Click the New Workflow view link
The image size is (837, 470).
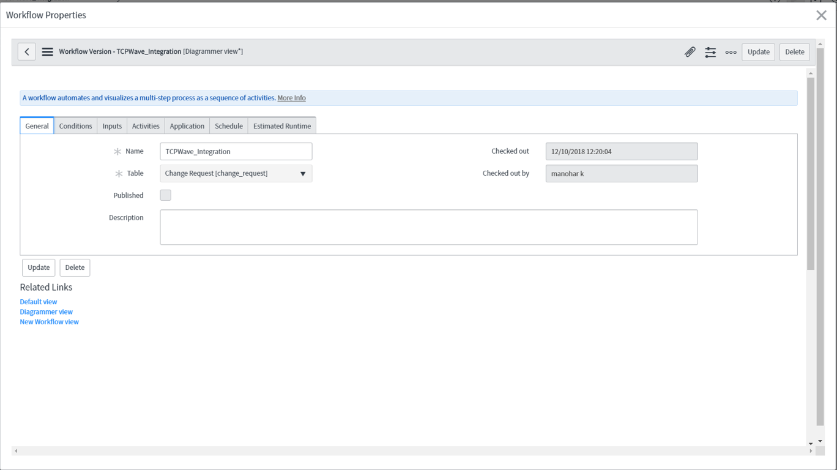[49, 321]
